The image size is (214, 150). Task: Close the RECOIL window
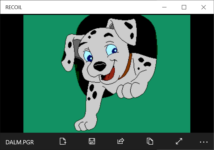click(203, 7)
